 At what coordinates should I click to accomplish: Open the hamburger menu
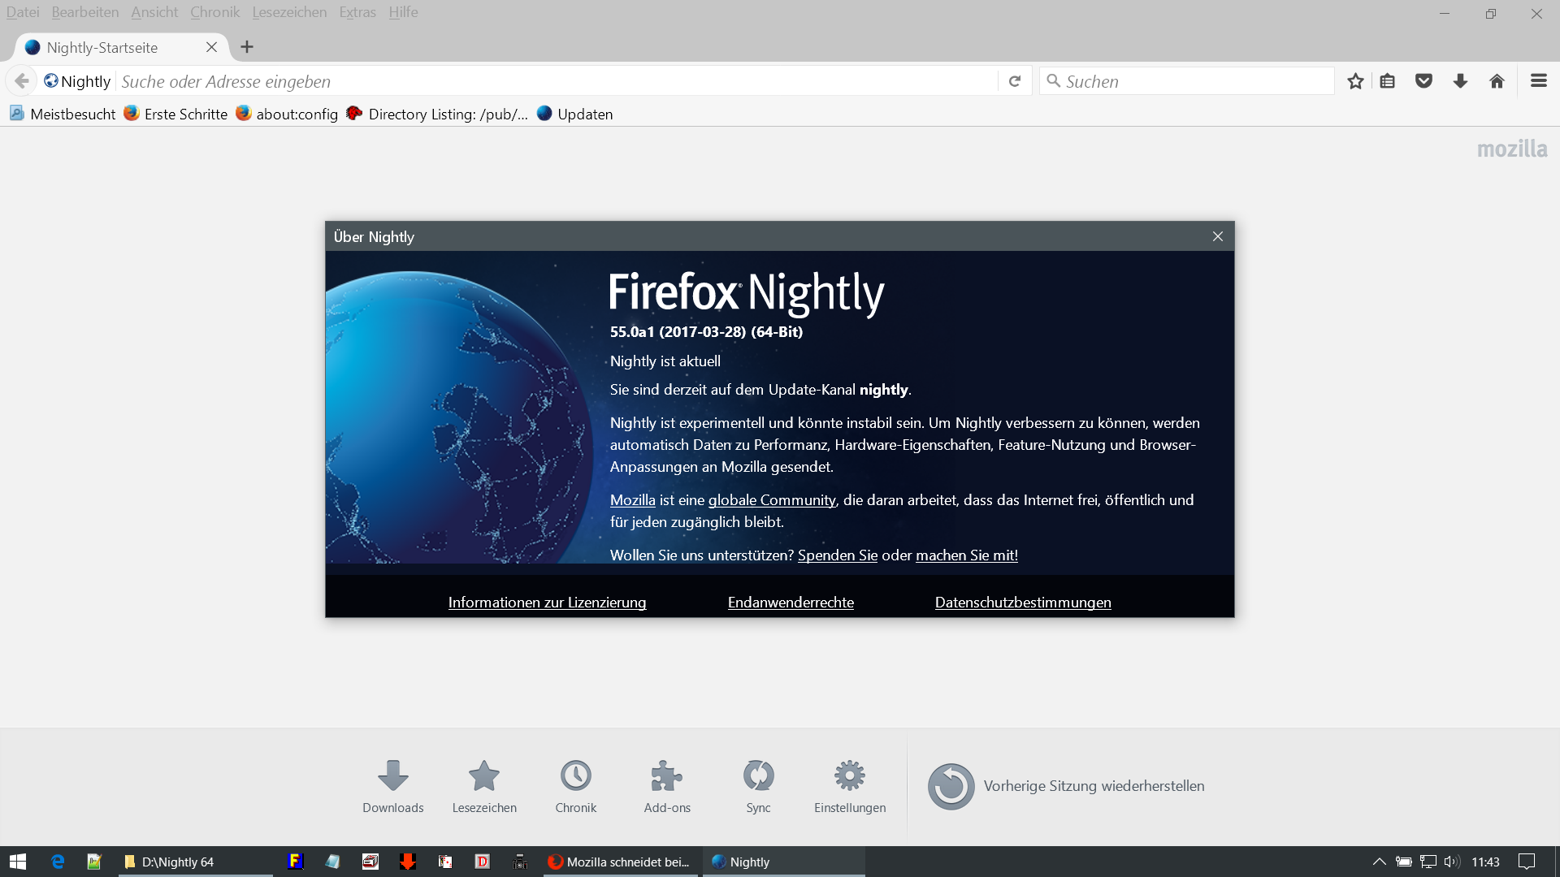1538,81
